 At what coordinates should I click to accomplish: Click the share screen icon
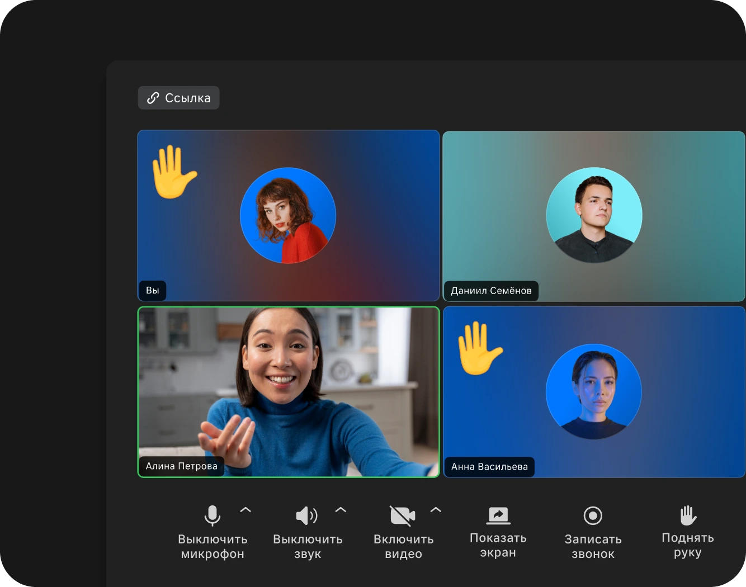[x=498, y=515]
